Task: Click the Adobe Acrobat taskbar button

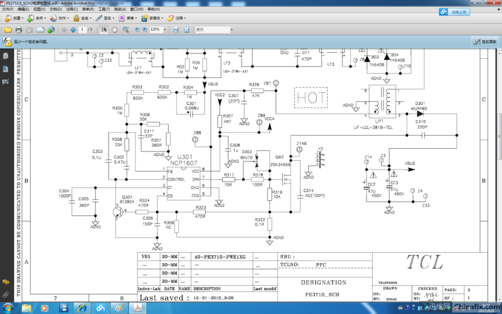Action: [x=137, y=308]
